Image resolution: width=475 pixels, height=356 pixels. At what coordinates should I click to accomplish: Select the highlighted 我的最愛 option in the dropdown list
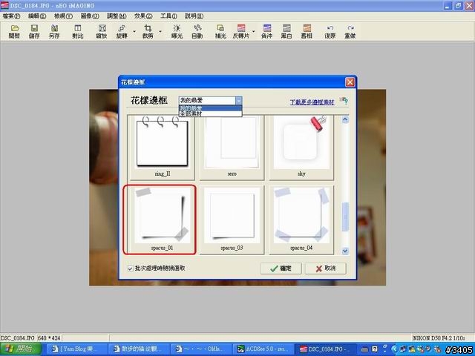210,108
